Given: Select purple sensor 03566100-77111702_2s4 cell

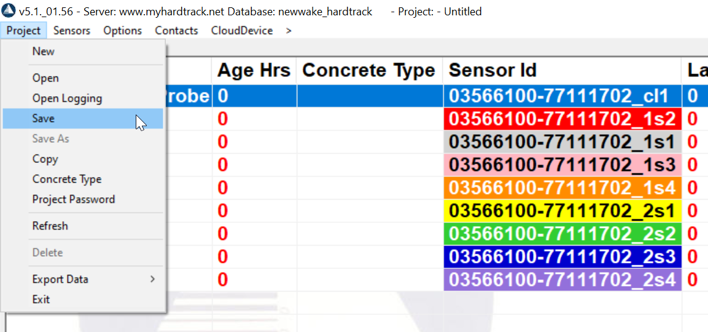Looking at the screenshot, I should (562, 280).
